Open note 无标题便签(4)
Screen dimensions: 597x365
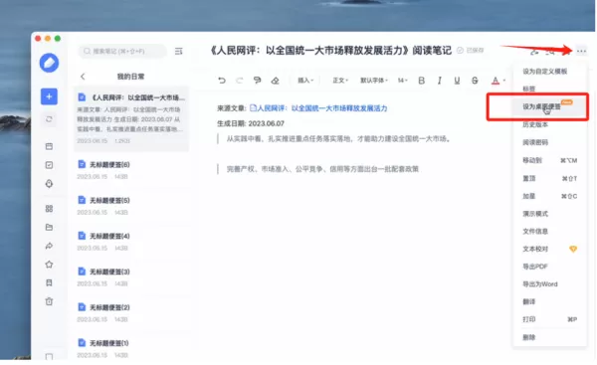[131, 242]
